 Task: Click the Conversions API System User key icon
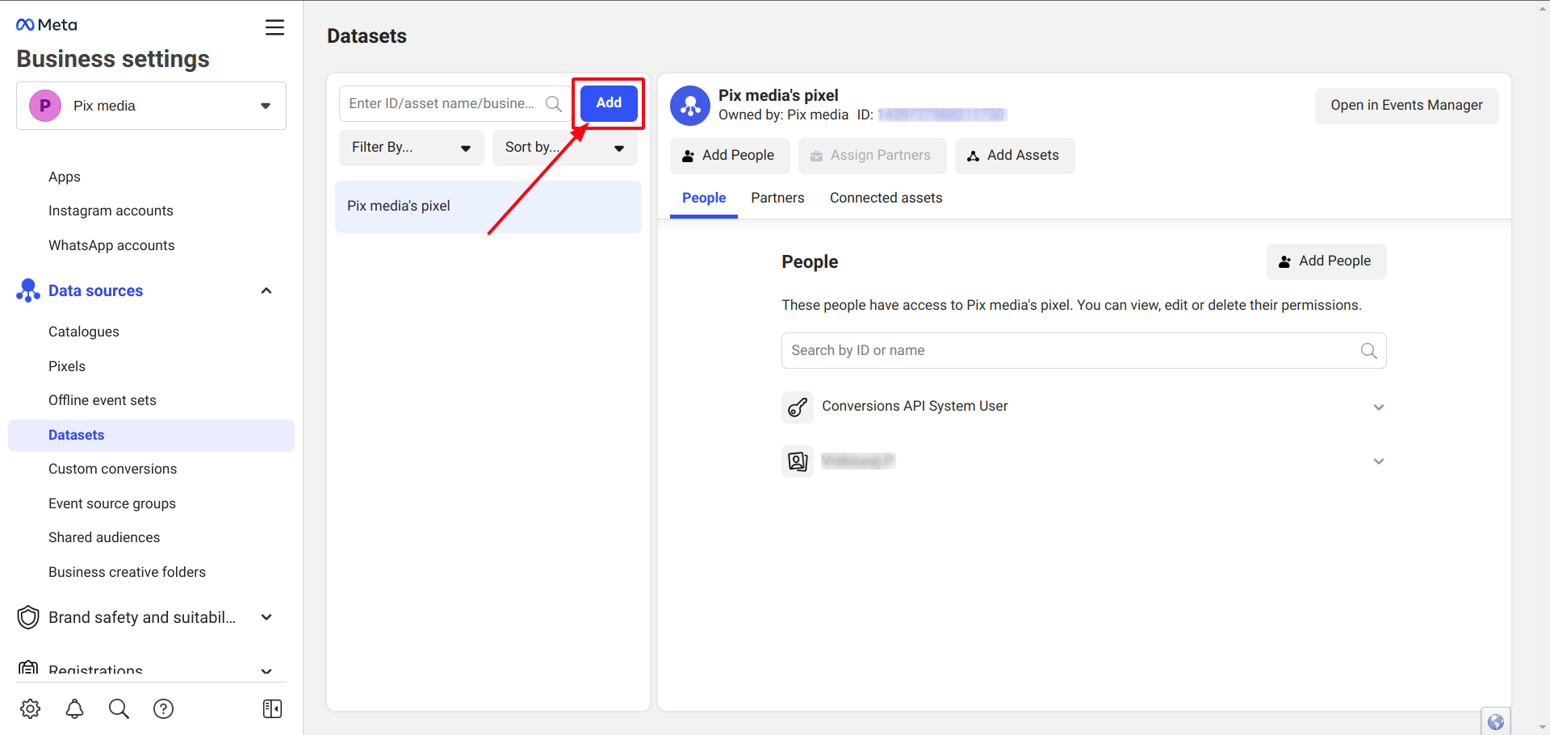[798, 407]
